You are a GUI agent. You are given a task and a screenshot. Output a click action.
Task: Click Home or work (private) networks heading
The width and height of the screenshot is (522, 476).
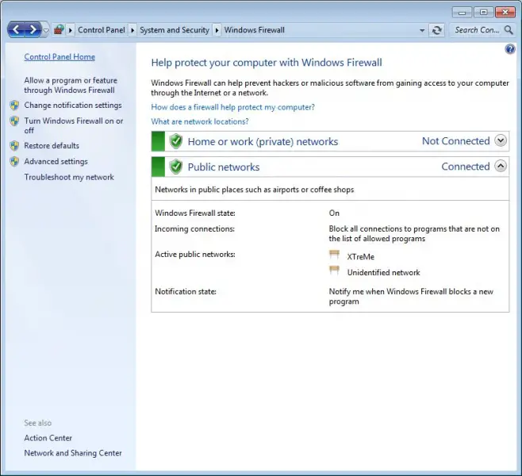coord(263,141)
